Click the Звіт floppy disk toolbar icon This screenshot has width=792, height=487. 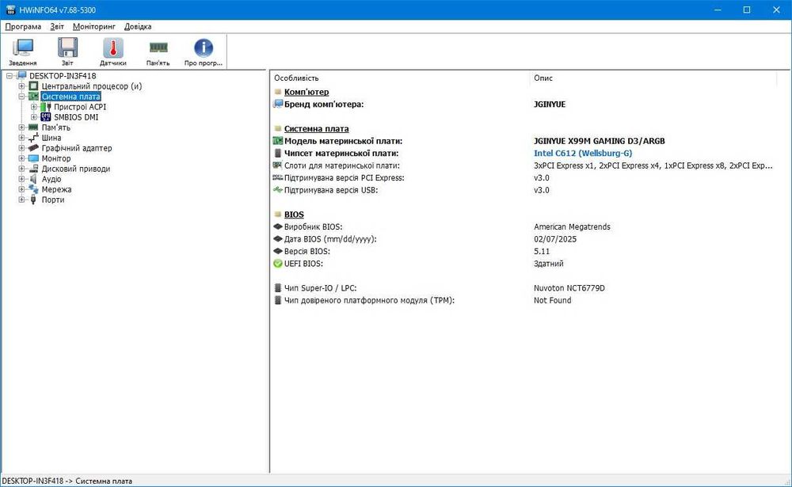(67, 51)
